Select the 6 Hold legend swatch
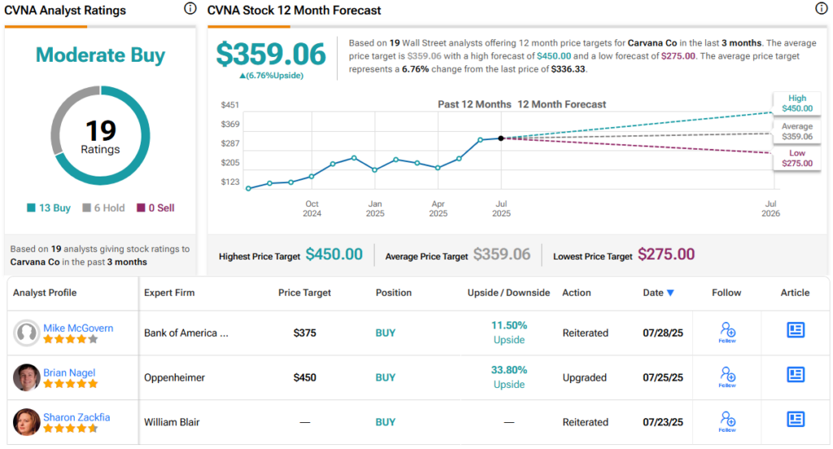Image resolution: width=833 pixels, height=449 pixels. point(86,207)
